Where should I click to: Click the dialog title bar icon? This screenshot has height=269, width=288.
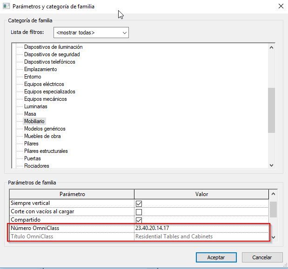[6, 6]
